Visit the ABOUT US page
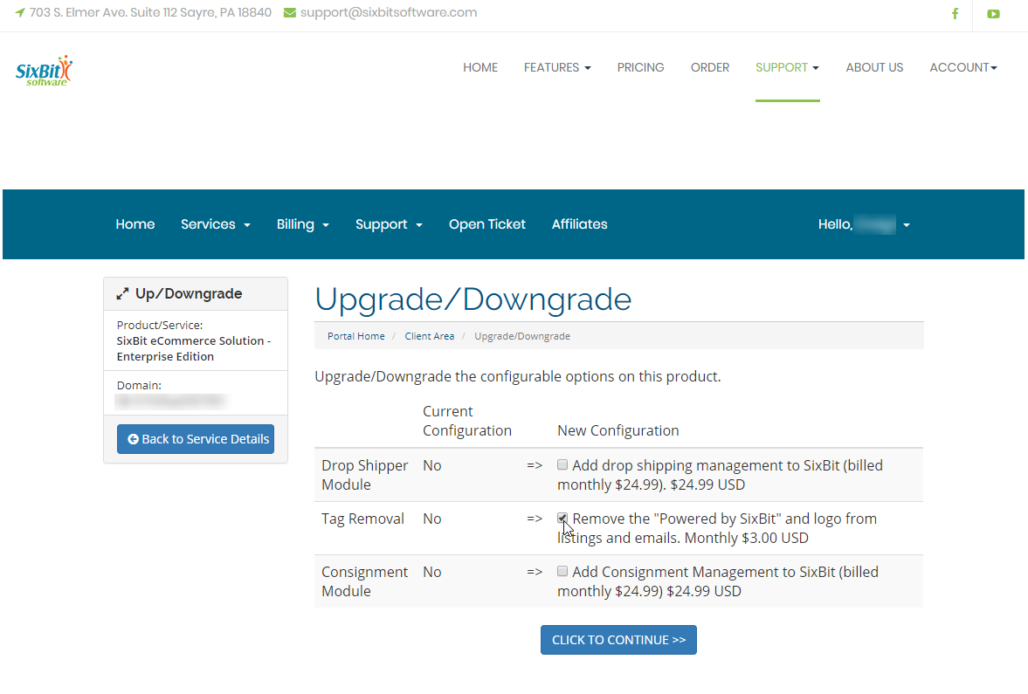 point(874,67)
